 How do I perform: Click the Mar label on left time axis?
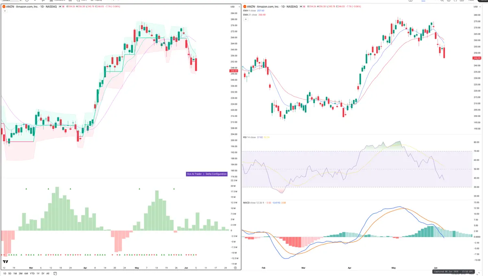[30, 268]
